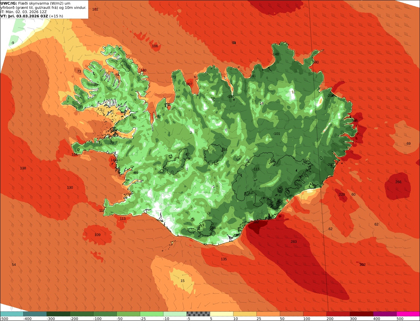
Task: Click the map value -148
Action: click(x=276, y=54)
